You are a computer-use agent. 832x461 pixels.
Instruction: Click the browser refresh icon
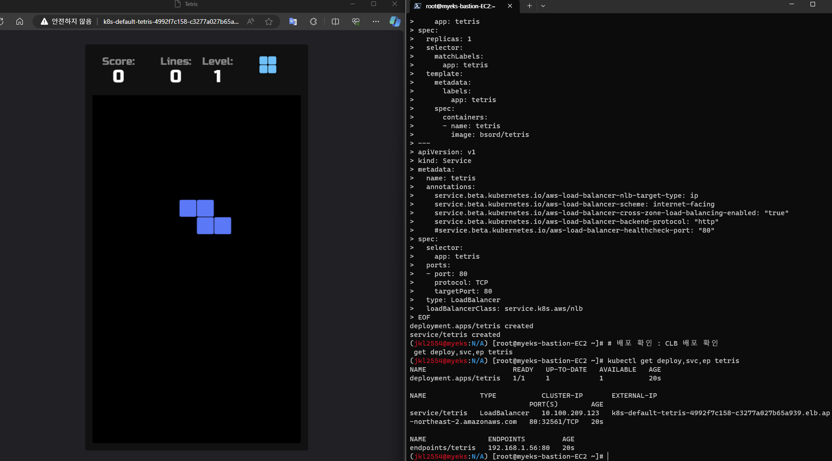[1, 22]
